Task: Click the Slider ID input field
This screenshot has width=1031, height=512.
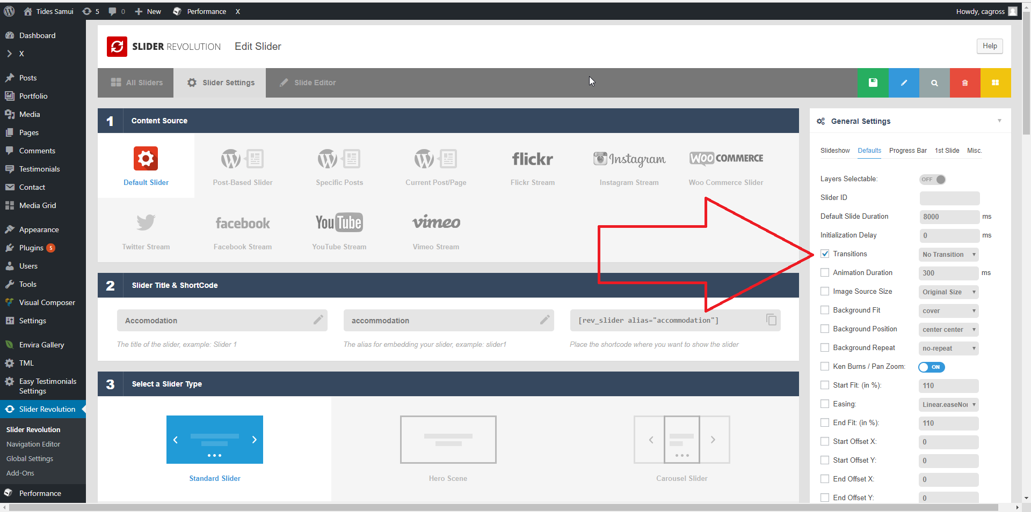Action: [949, 198]
